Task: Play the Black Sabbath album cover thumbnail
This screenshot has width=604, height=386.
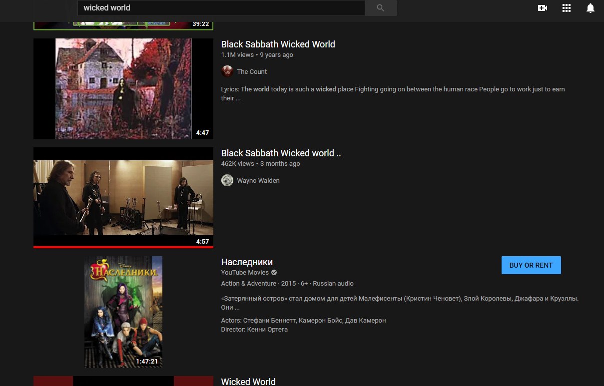Action: click(123, 89)
